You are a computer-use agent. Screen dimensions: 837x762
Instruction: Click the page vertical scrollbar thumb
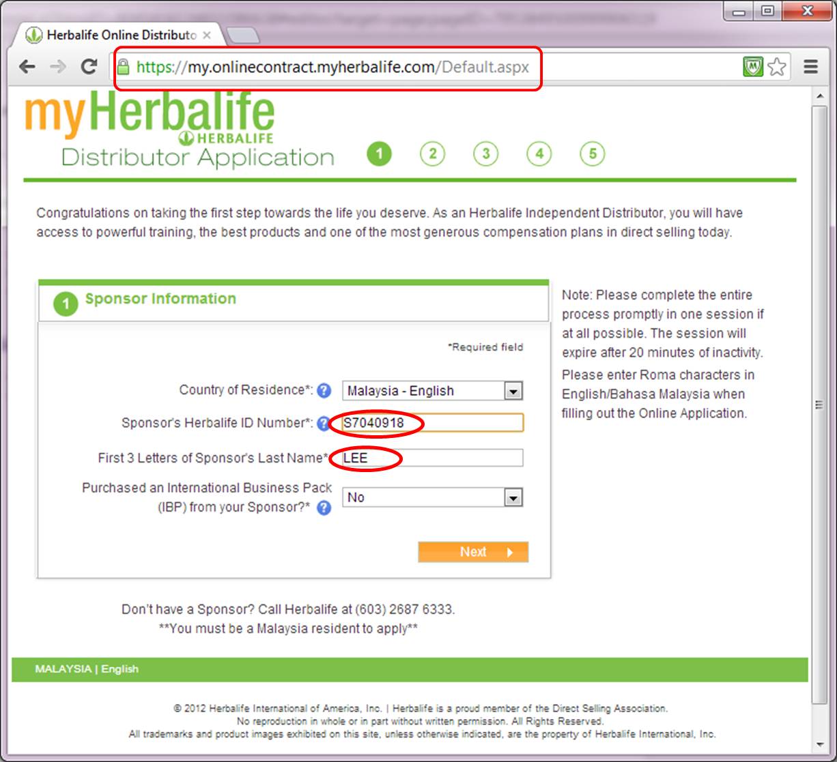pos(819,405)
